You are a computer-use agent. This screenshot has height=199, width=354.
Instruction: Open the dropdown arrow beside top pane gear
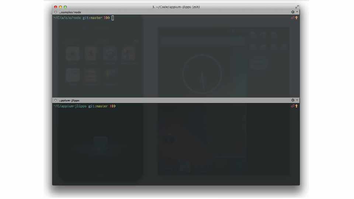click(297, 12)
